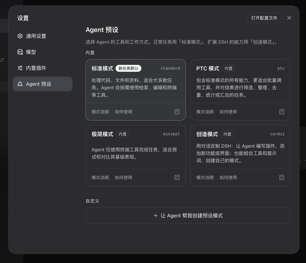The image size is (306, 263).
Task: Click the 内置 badge on 创造模式
Action: tap(227, 134)
